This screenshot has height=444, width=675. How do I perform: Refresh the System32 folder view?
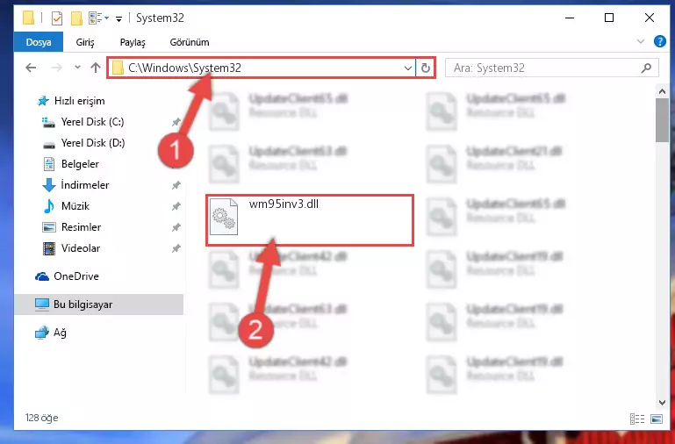pos(426,68)
